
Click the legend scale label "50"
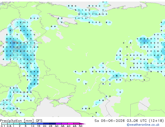point(80,126)
